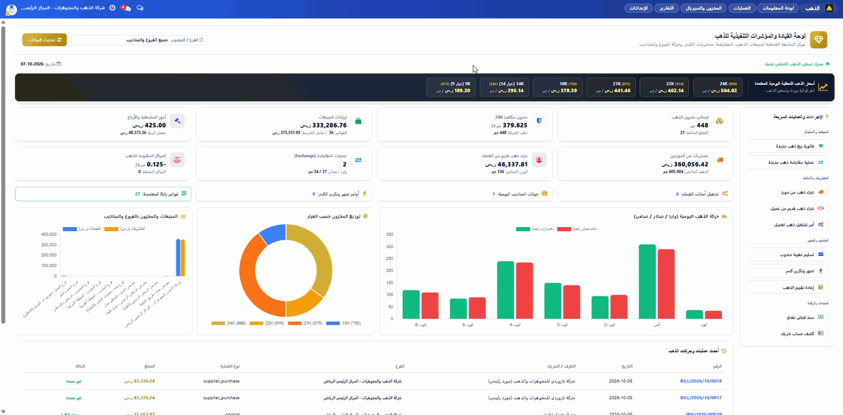Open أوامر صهر وتكرير الكسر: 0 tile

tap(284, 194)
